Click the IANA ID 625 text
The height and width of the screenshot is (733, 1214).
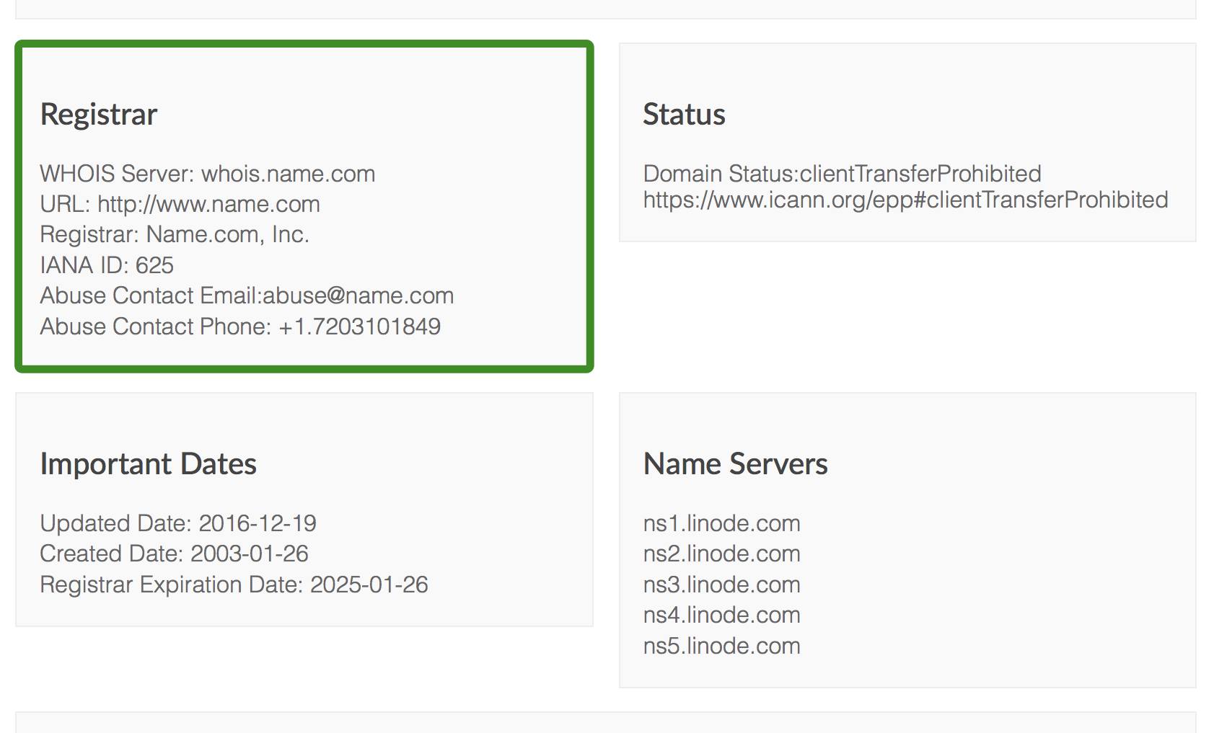(x=107, y=265)
